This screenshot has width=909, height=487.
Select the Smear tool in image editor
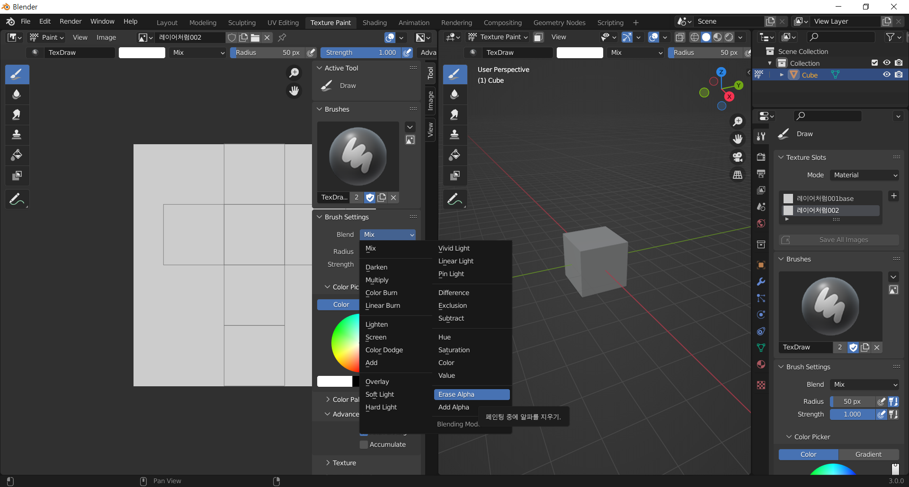17,114
